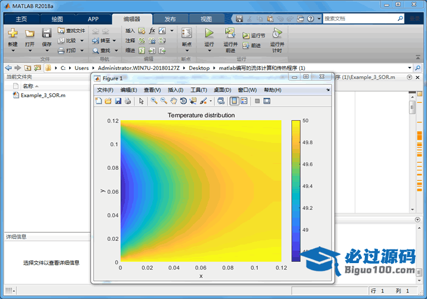Click the green 运行 (Run) arrow
The height and width of the screenshot is (299, 427).
(x=209, y=33)
